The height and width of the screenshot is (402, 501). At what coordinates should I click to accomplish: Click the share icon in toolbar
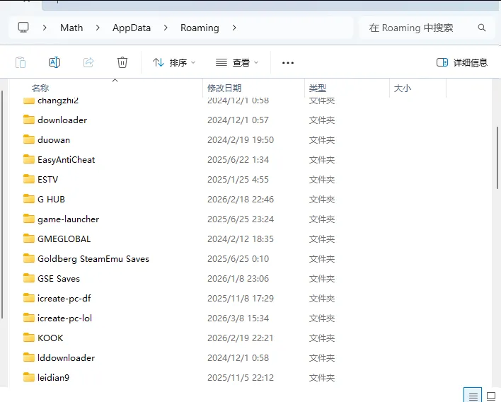[88, 62]
